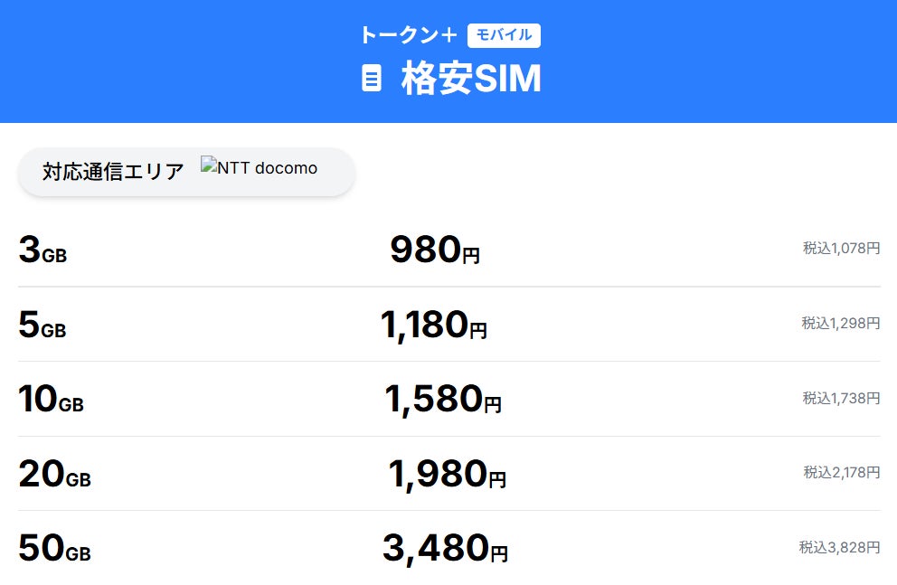Click the 格安SIM page title
Image resolution: width=897 pixels, height=585 pixels.
(471, 80)
